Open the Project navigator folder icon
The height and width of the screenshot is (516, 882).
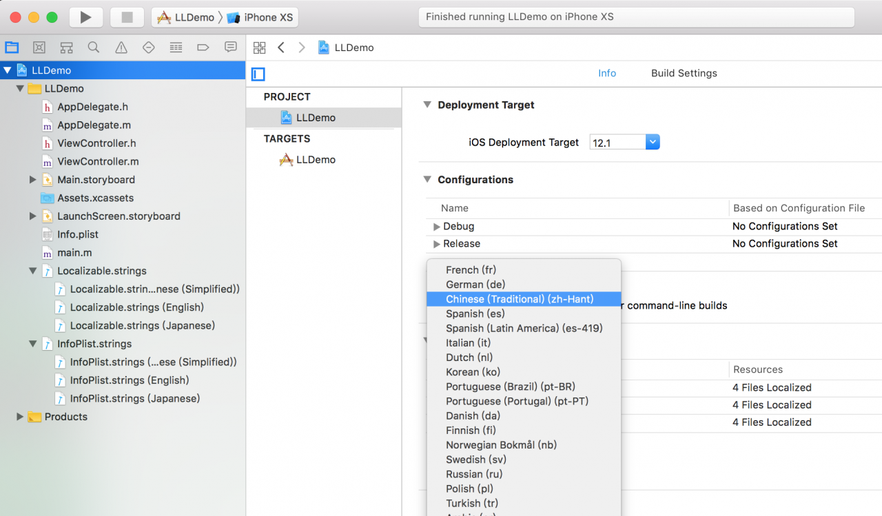coord(12,48)
